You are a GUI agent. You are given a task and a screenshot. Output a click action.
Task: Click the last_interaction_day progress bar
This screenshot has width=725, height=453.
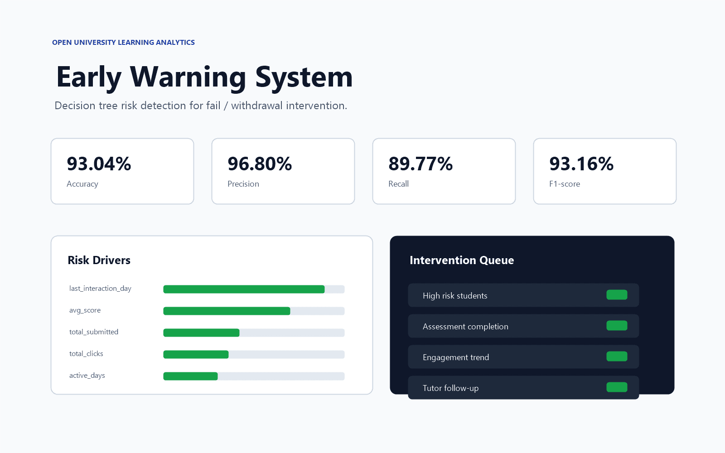[254, 289]
